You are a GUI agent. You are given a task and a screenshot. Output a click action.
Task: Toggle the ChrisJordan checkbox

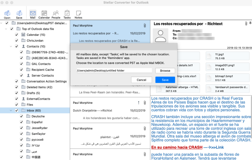(x=16, y=40)
